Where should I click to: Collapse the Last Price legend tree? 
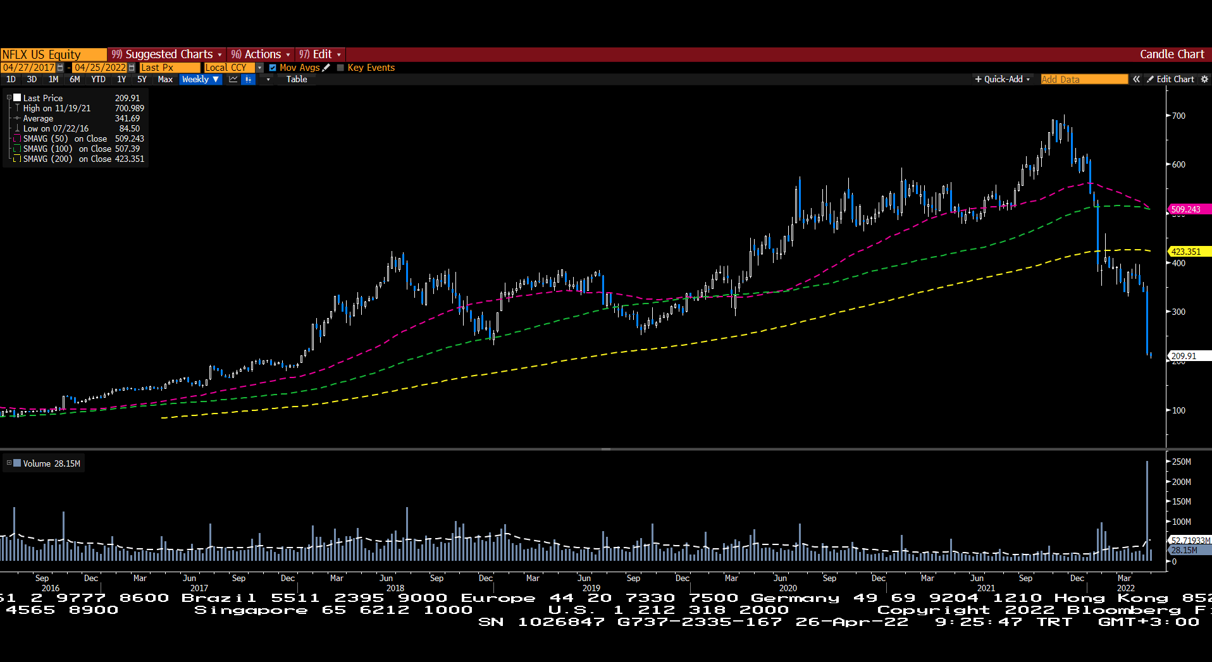9,98
